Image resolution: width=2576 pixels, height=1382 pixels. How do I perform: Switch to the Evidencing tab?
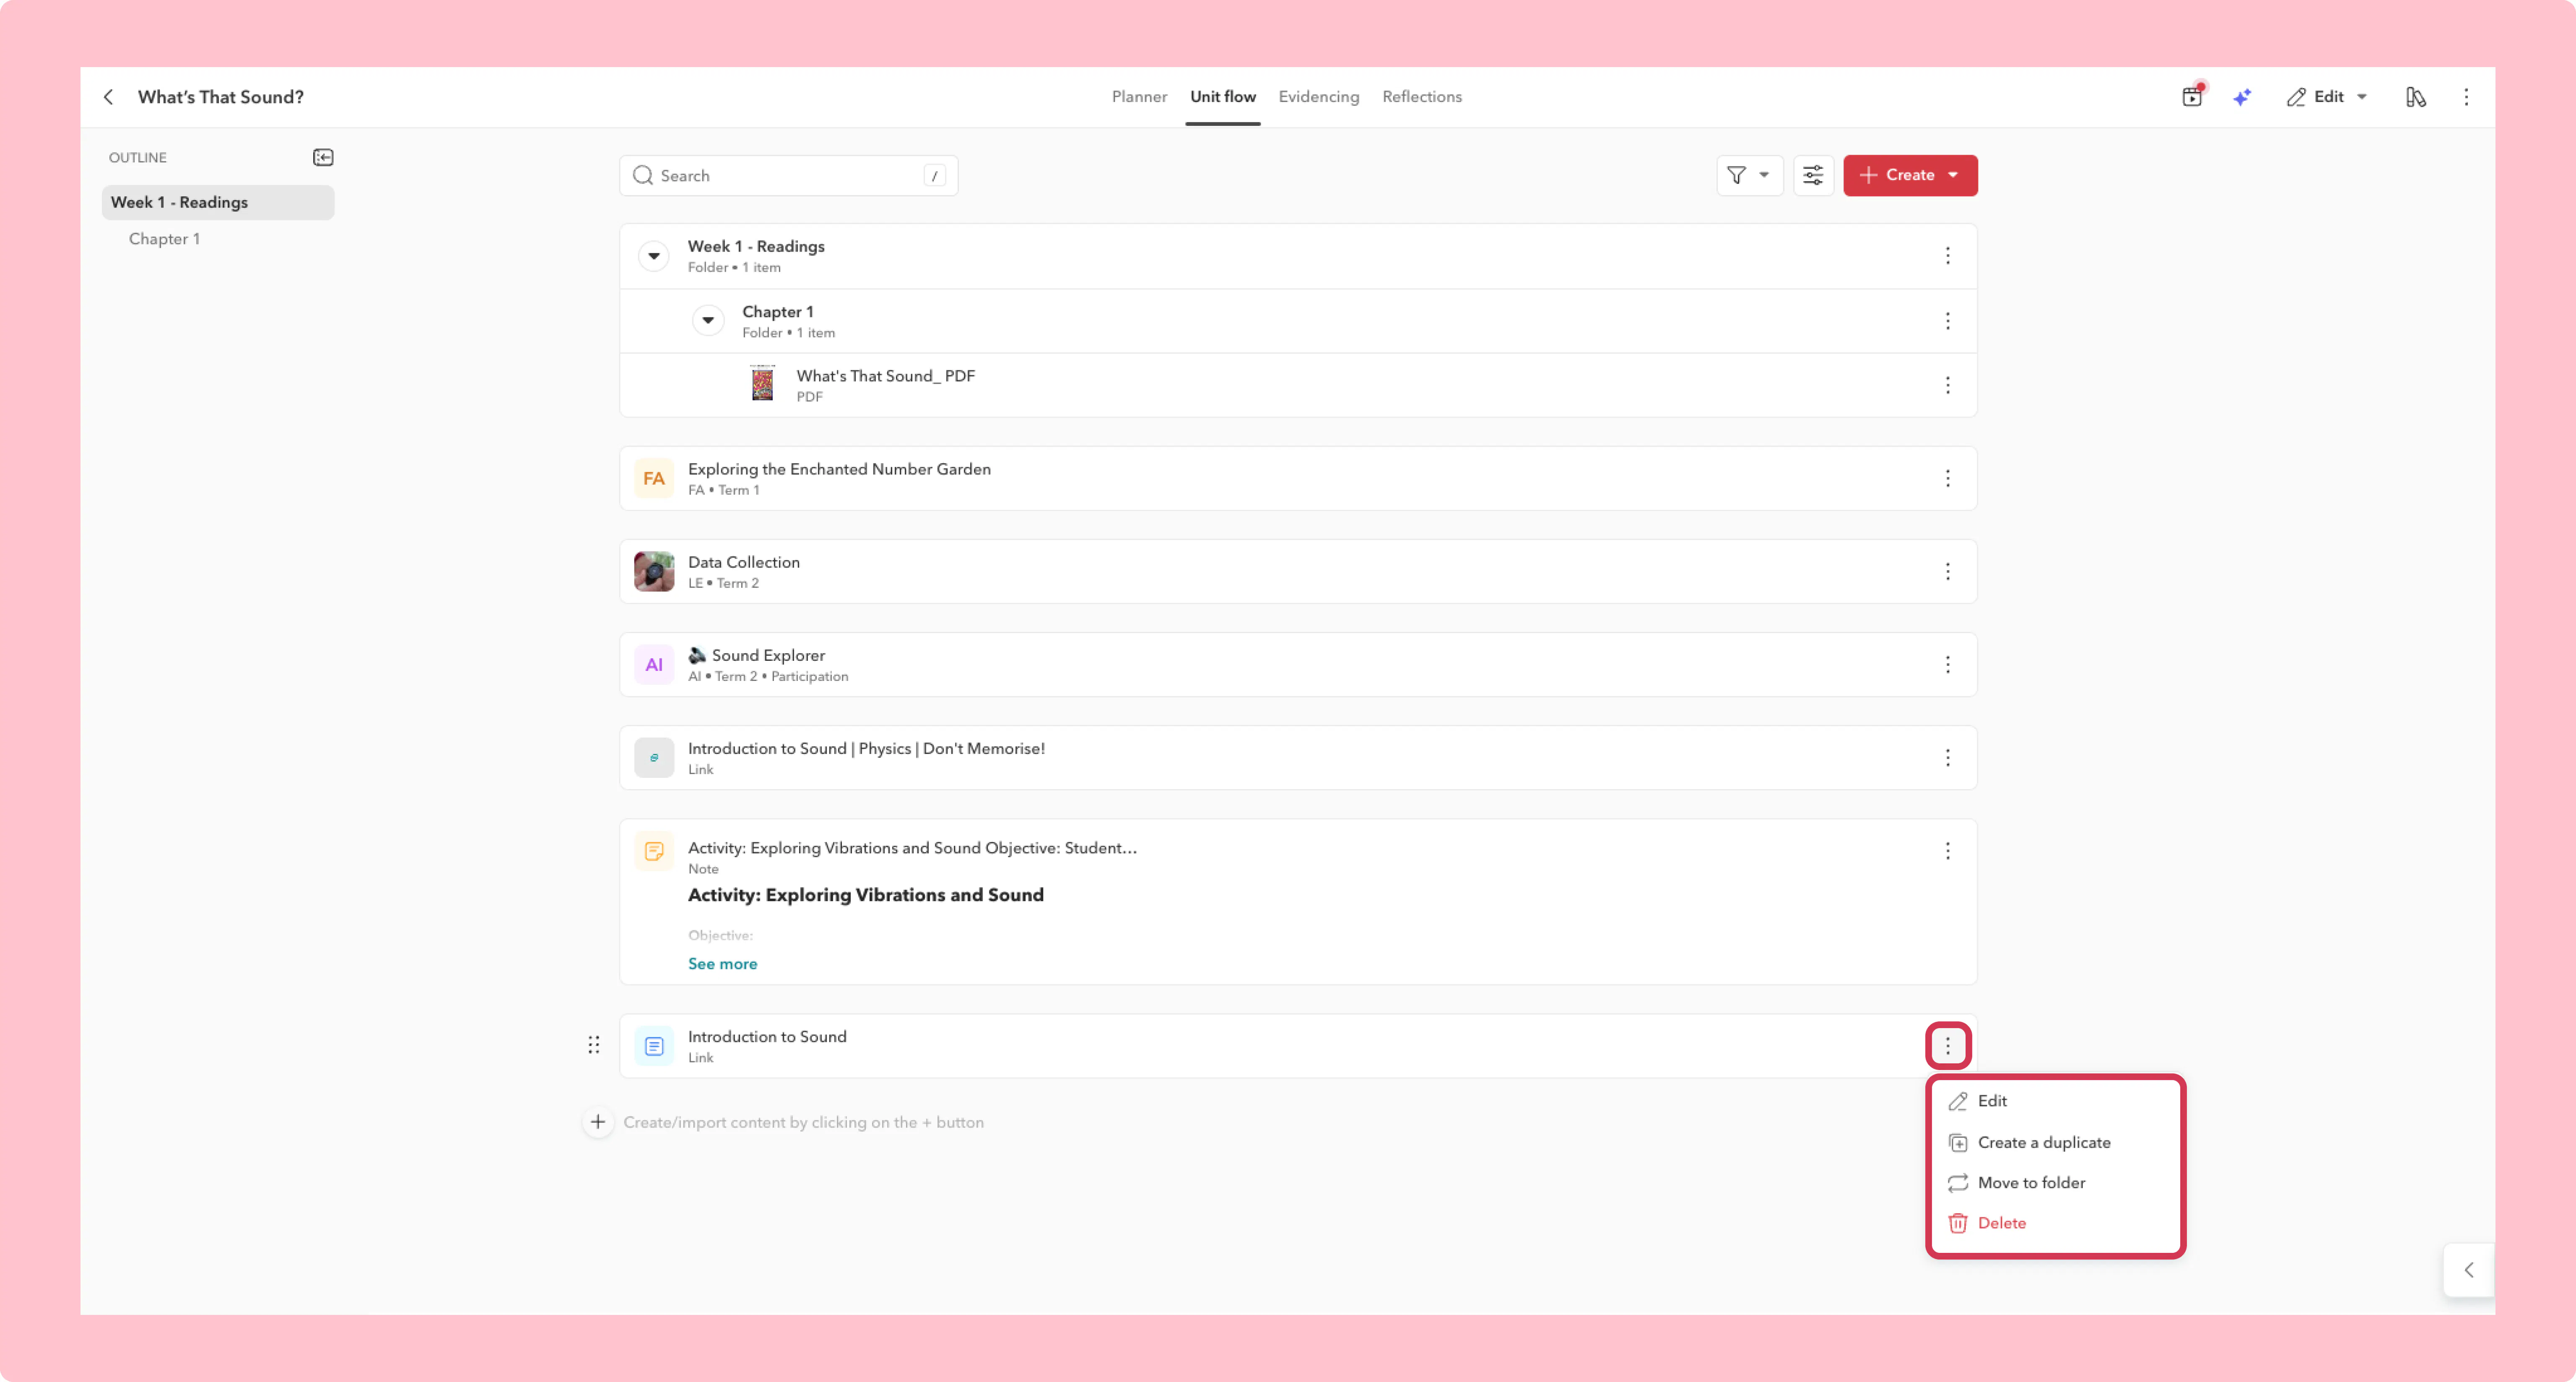(1318, 97)
